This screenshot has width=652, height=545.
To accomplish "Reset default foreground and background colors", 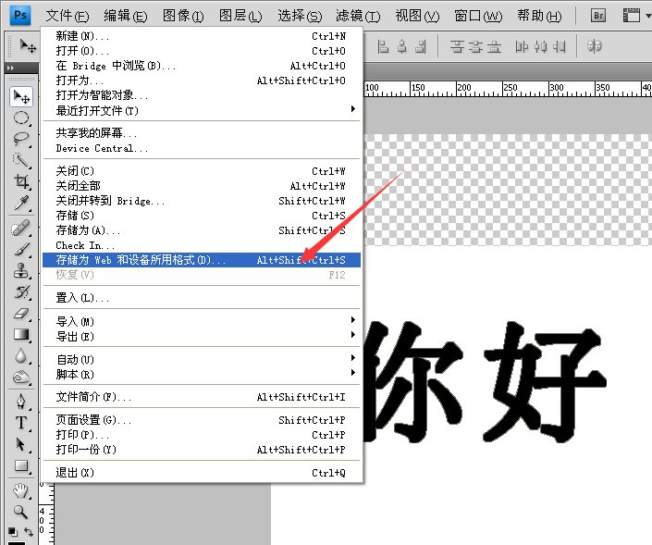I will pyautogui.click(x=12, y=531).
